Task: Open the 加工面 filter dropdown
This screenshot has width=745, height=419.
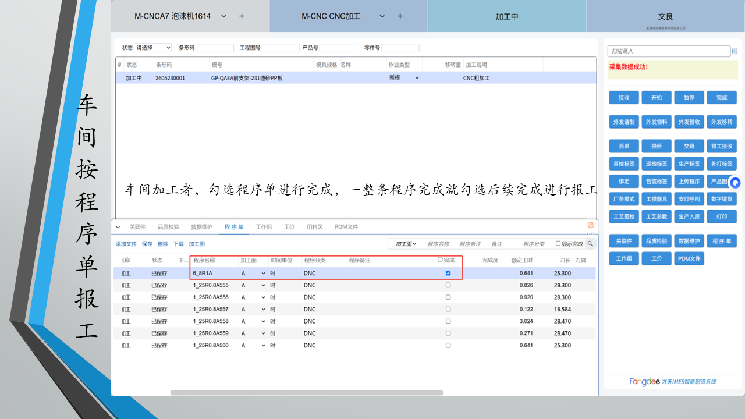Action: click(x=406, y=244)
